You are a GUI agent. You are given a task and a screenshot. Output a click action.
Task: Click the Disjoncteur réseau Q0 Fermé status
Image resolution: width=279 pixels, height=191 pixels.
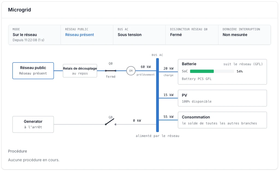tap(192, 35)
